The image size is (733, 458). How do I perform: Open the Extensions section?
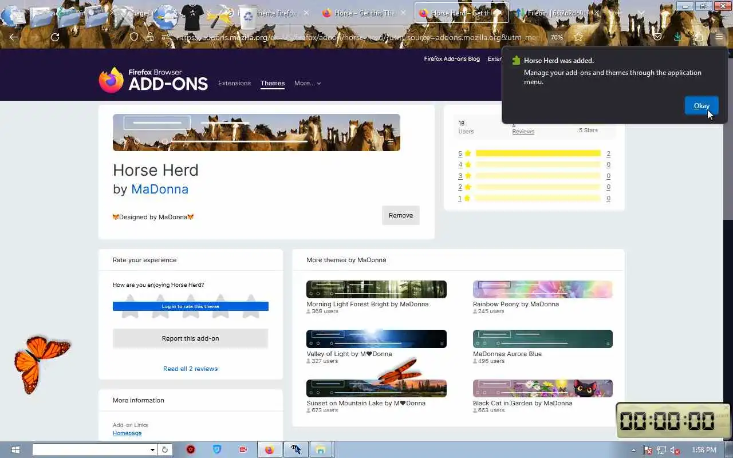coord(234,83)
